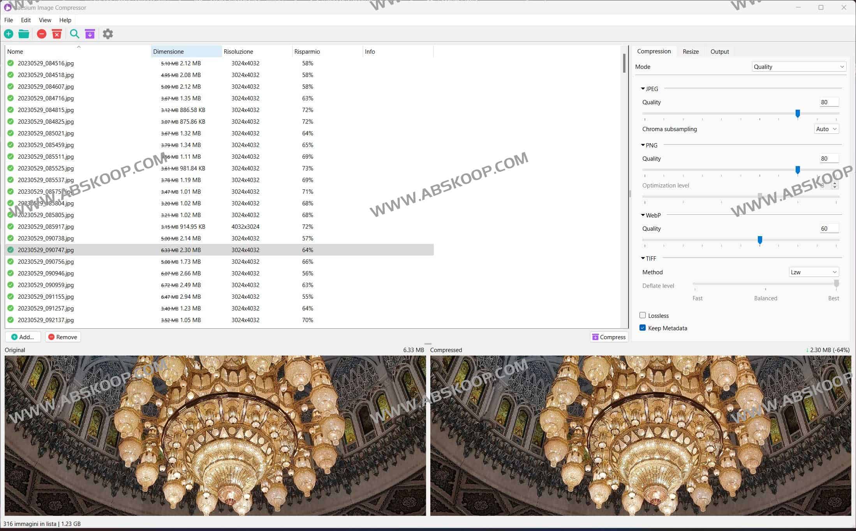
Task: Switch to the Resize tab
Action: click(690, 51)
